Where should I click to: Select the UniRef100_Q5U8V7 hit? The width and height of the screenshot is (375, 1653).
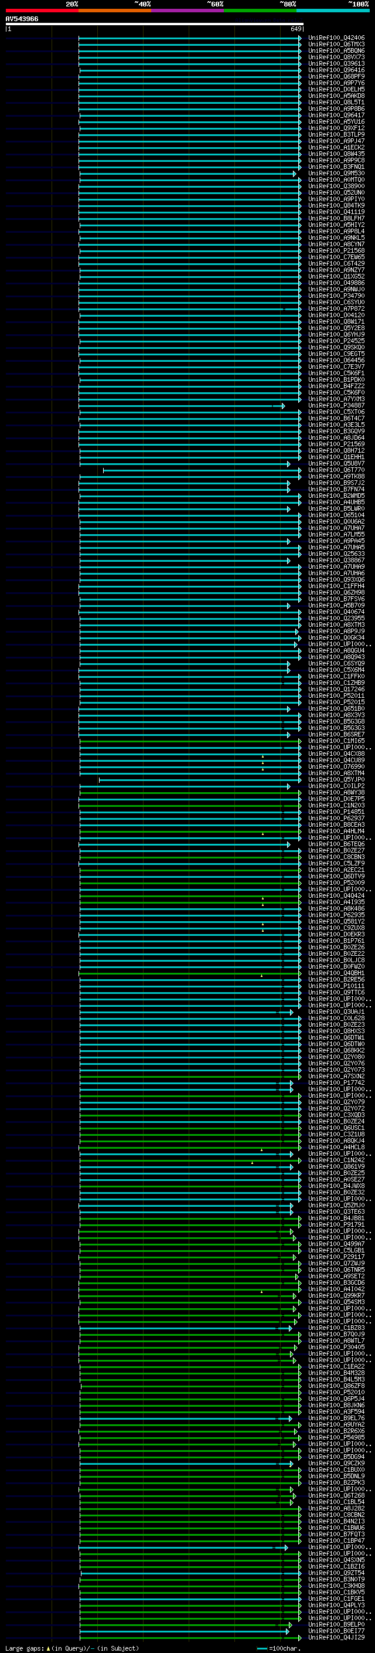click(336, 463)
